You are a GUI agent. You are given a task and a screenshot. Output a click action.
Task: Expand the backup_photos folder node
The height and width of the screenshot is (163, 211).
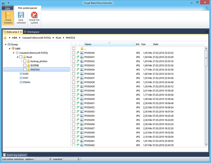tap(22, 61)
